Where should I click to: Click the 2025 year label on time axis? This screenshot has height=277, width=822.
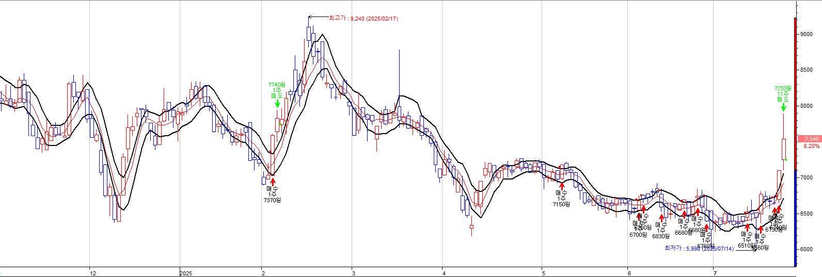tap(186, 273)
